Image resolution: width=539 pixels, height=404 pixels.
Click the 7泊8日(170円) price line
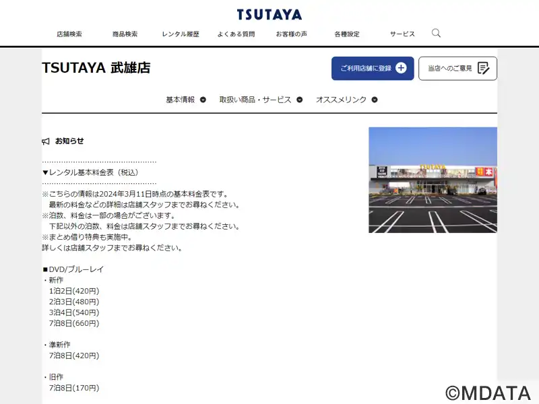[x=74, y=388]
